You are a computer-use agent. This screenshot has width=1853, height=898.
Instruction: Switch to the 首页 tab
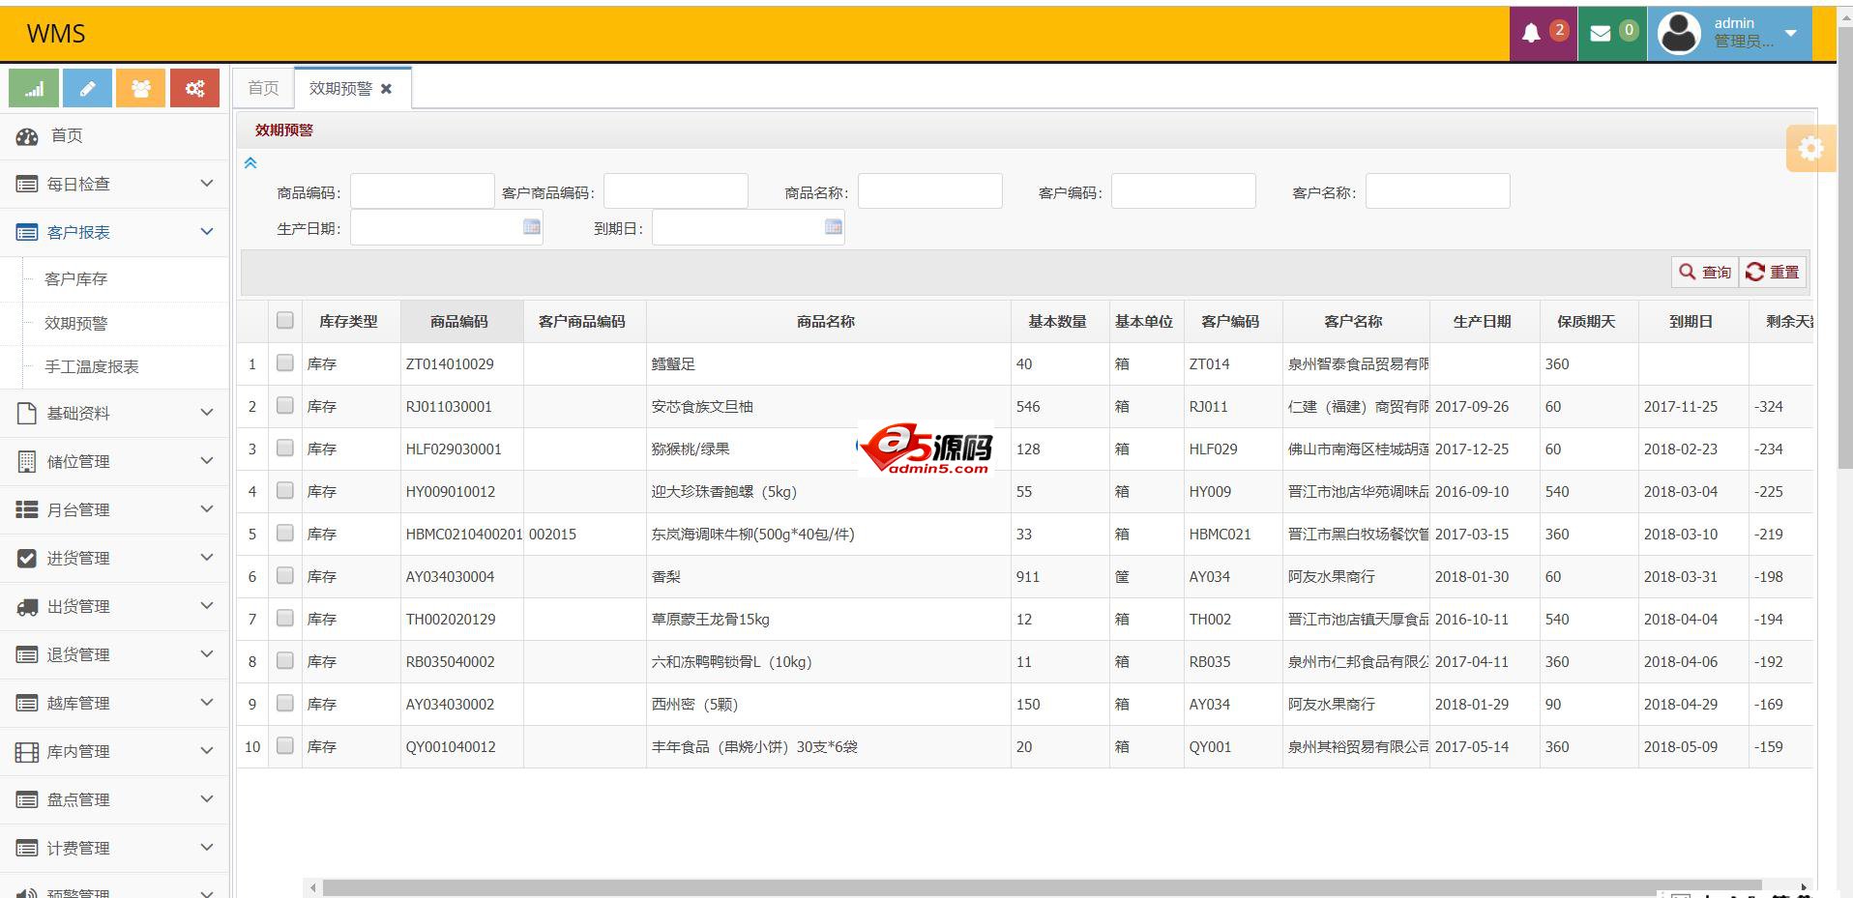[263, 89]
